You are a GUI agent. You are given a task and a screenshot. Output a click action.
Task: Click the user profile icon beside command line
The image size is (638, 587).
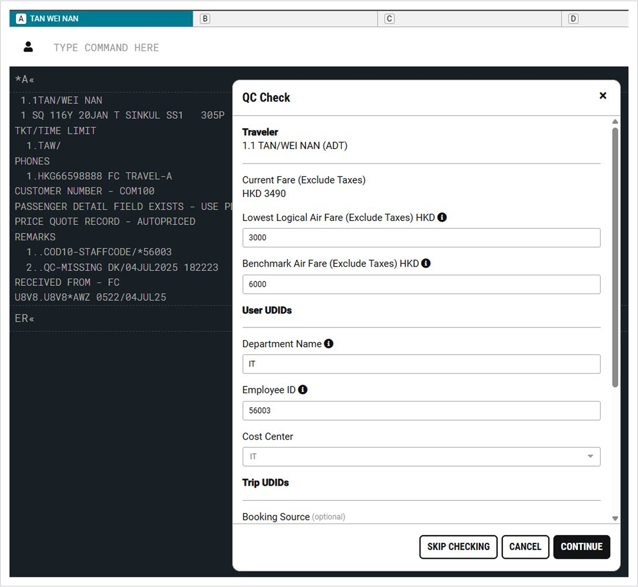tap(28, 47)
